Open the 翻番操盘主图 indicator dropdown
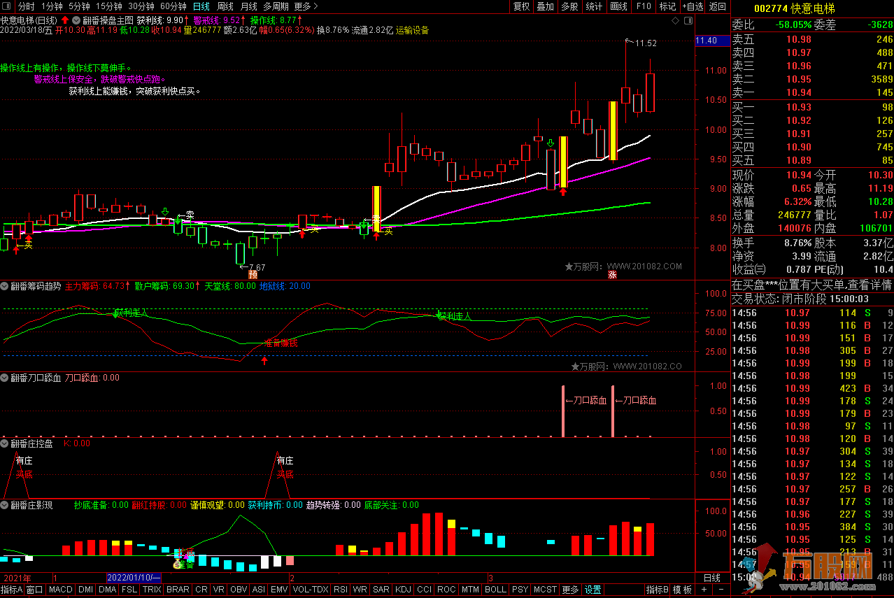 coord(75,20)
